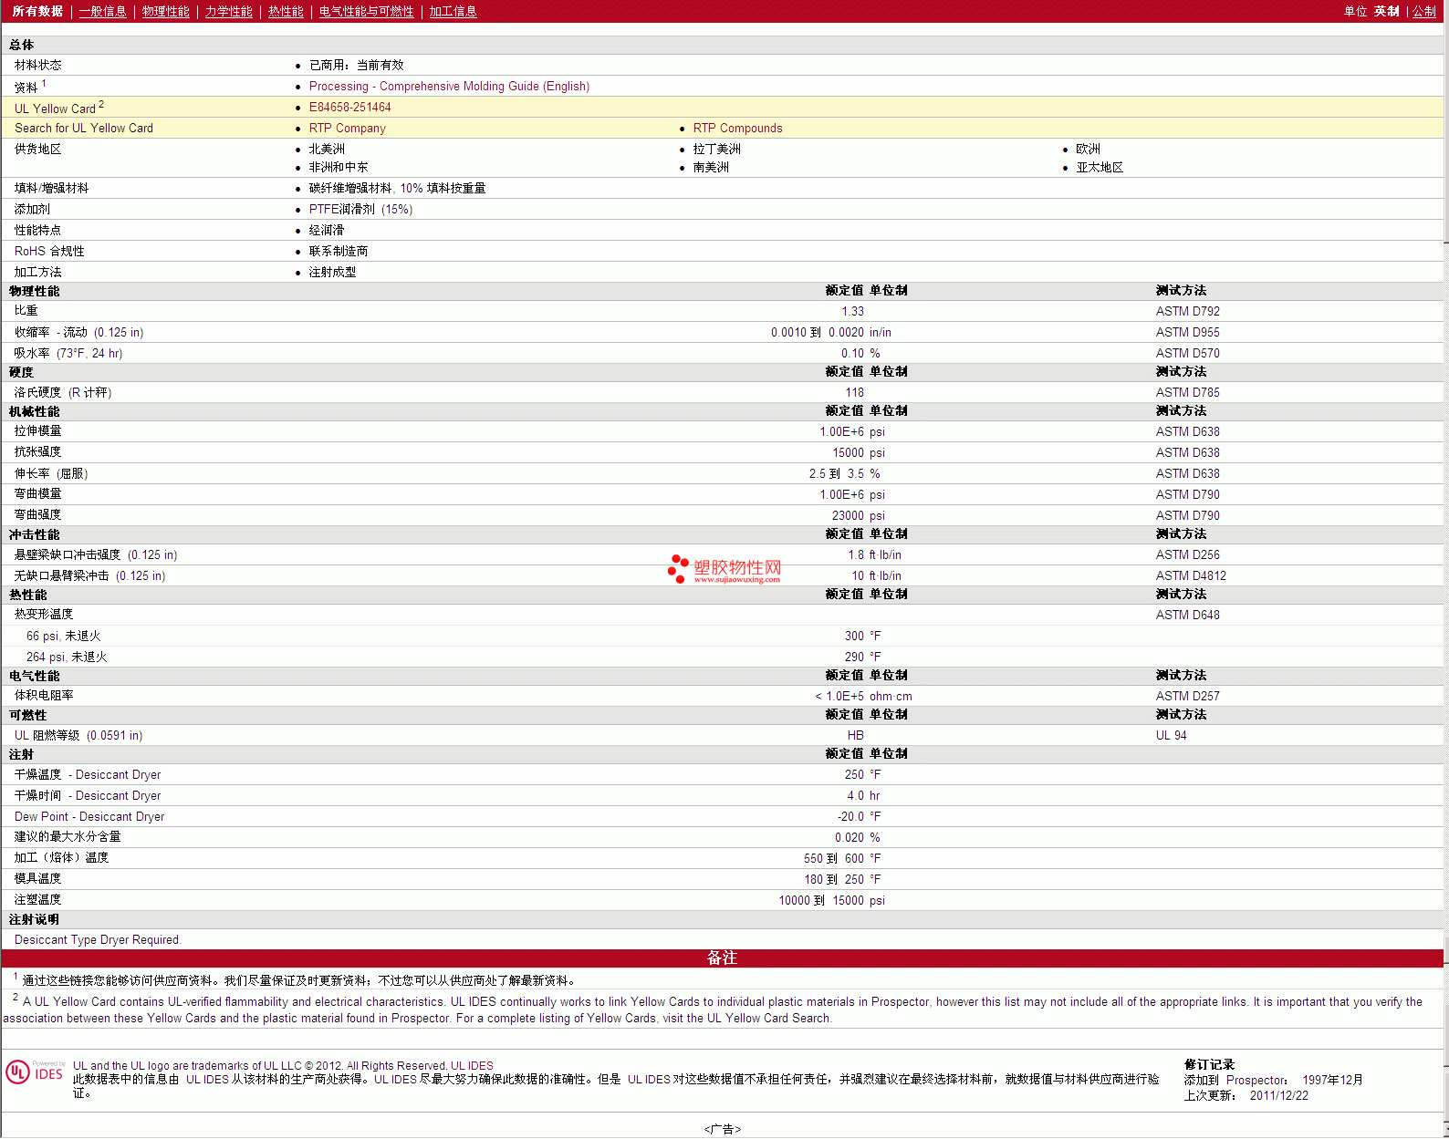The height and width of the screenshot is (1139, 1449).
Task: Click the 备注 section header bar
Action: pos(722,958)
